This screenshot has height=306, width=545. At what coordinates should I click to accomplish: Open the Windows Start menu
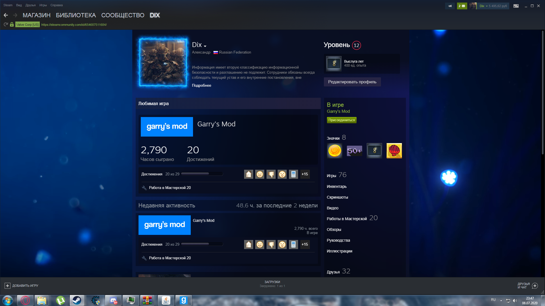click(8, 300)
